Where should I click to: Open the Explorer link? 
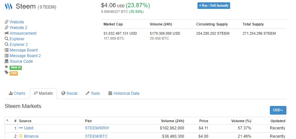coord(17,39)
